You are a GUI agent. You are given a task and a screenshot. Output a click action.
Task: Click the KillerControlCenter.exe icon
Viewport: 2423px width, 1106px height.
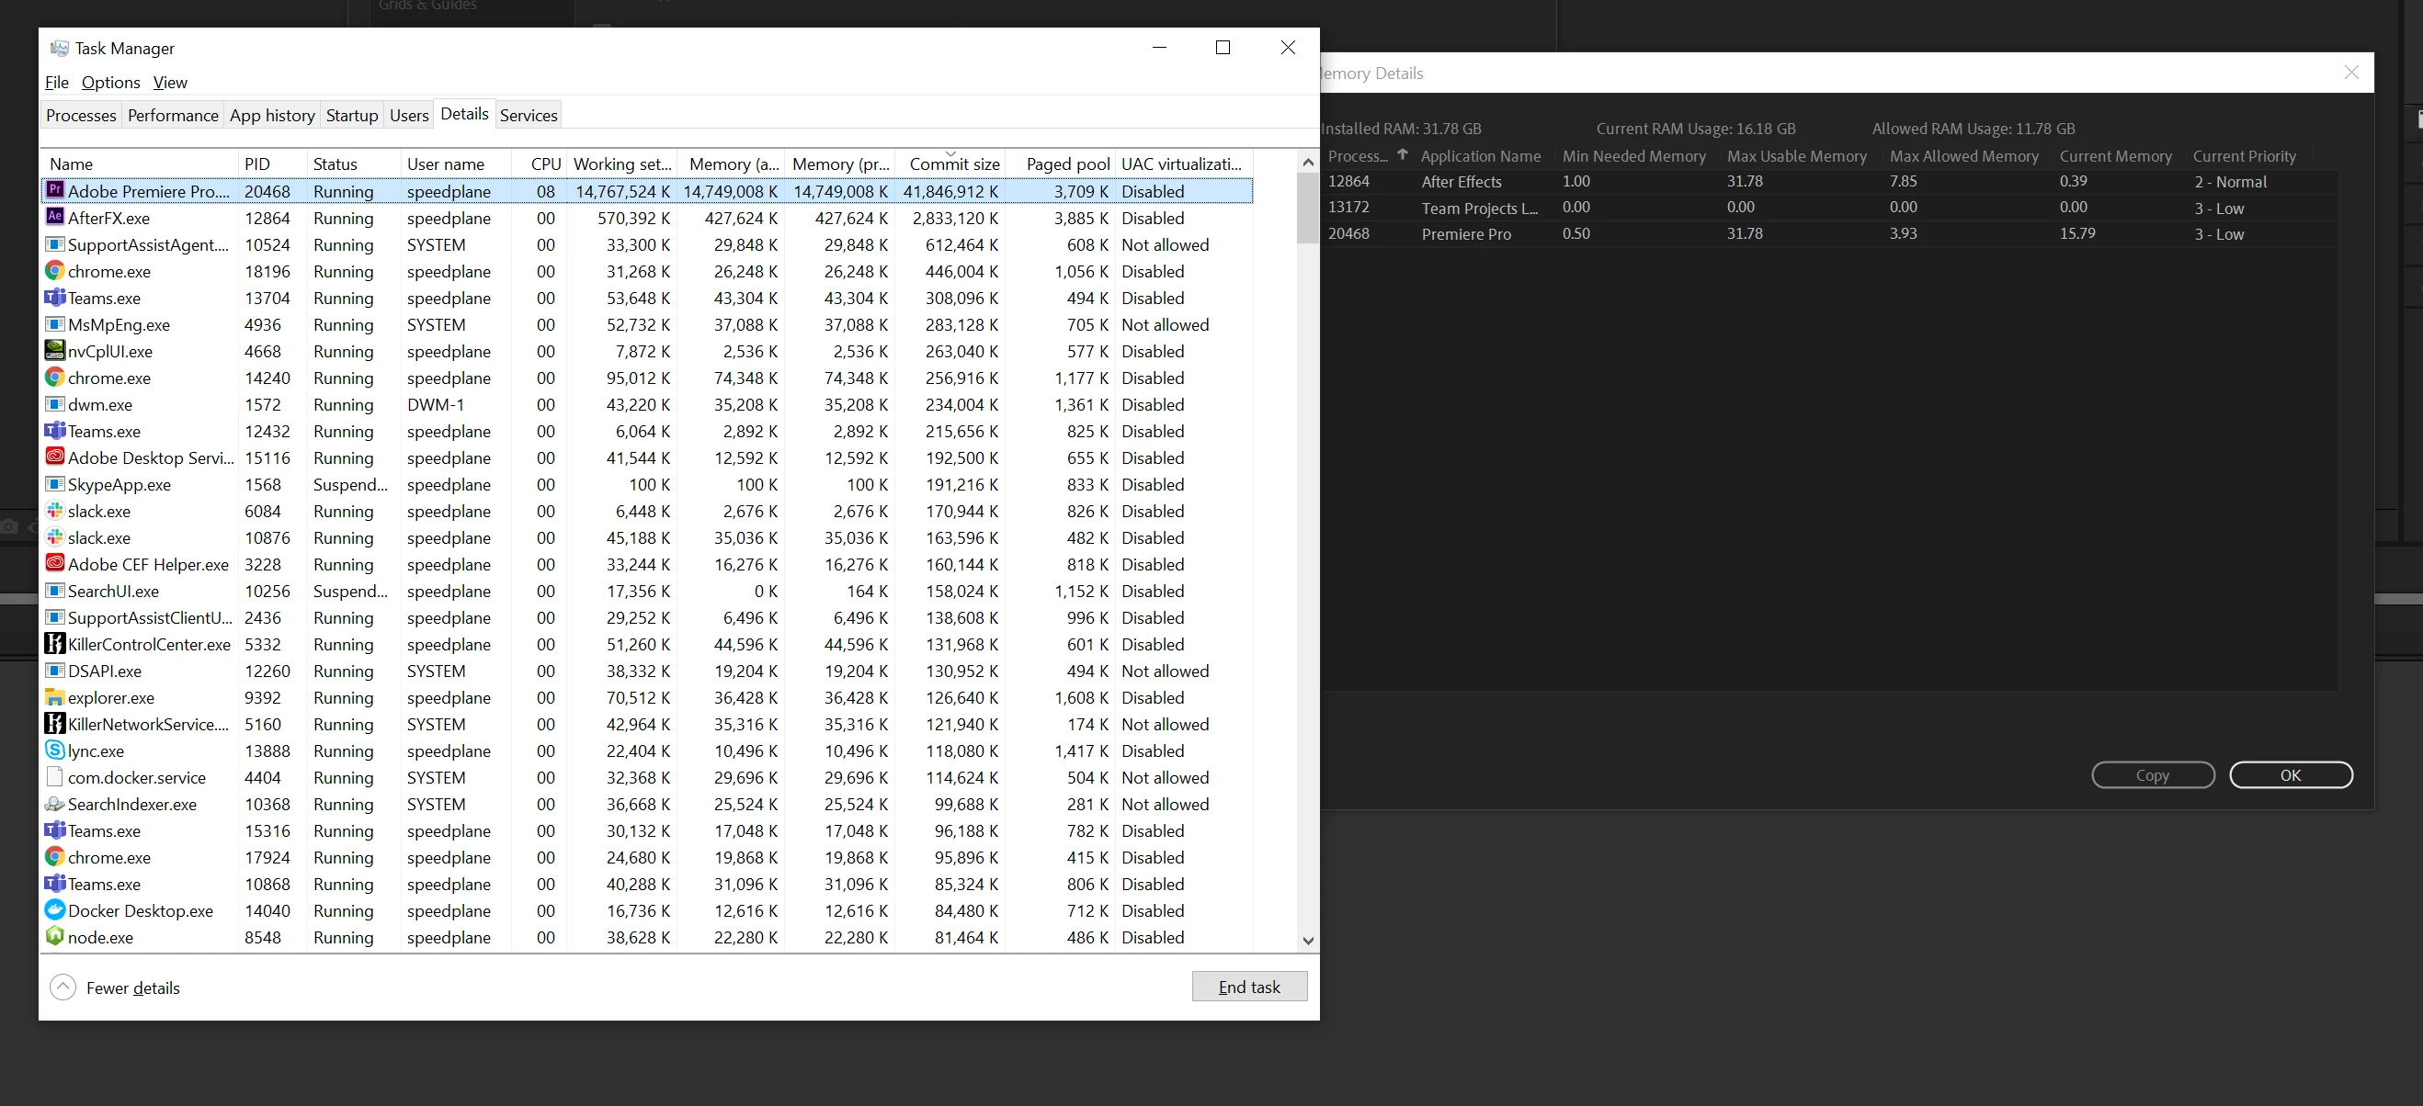click(54, 644)
